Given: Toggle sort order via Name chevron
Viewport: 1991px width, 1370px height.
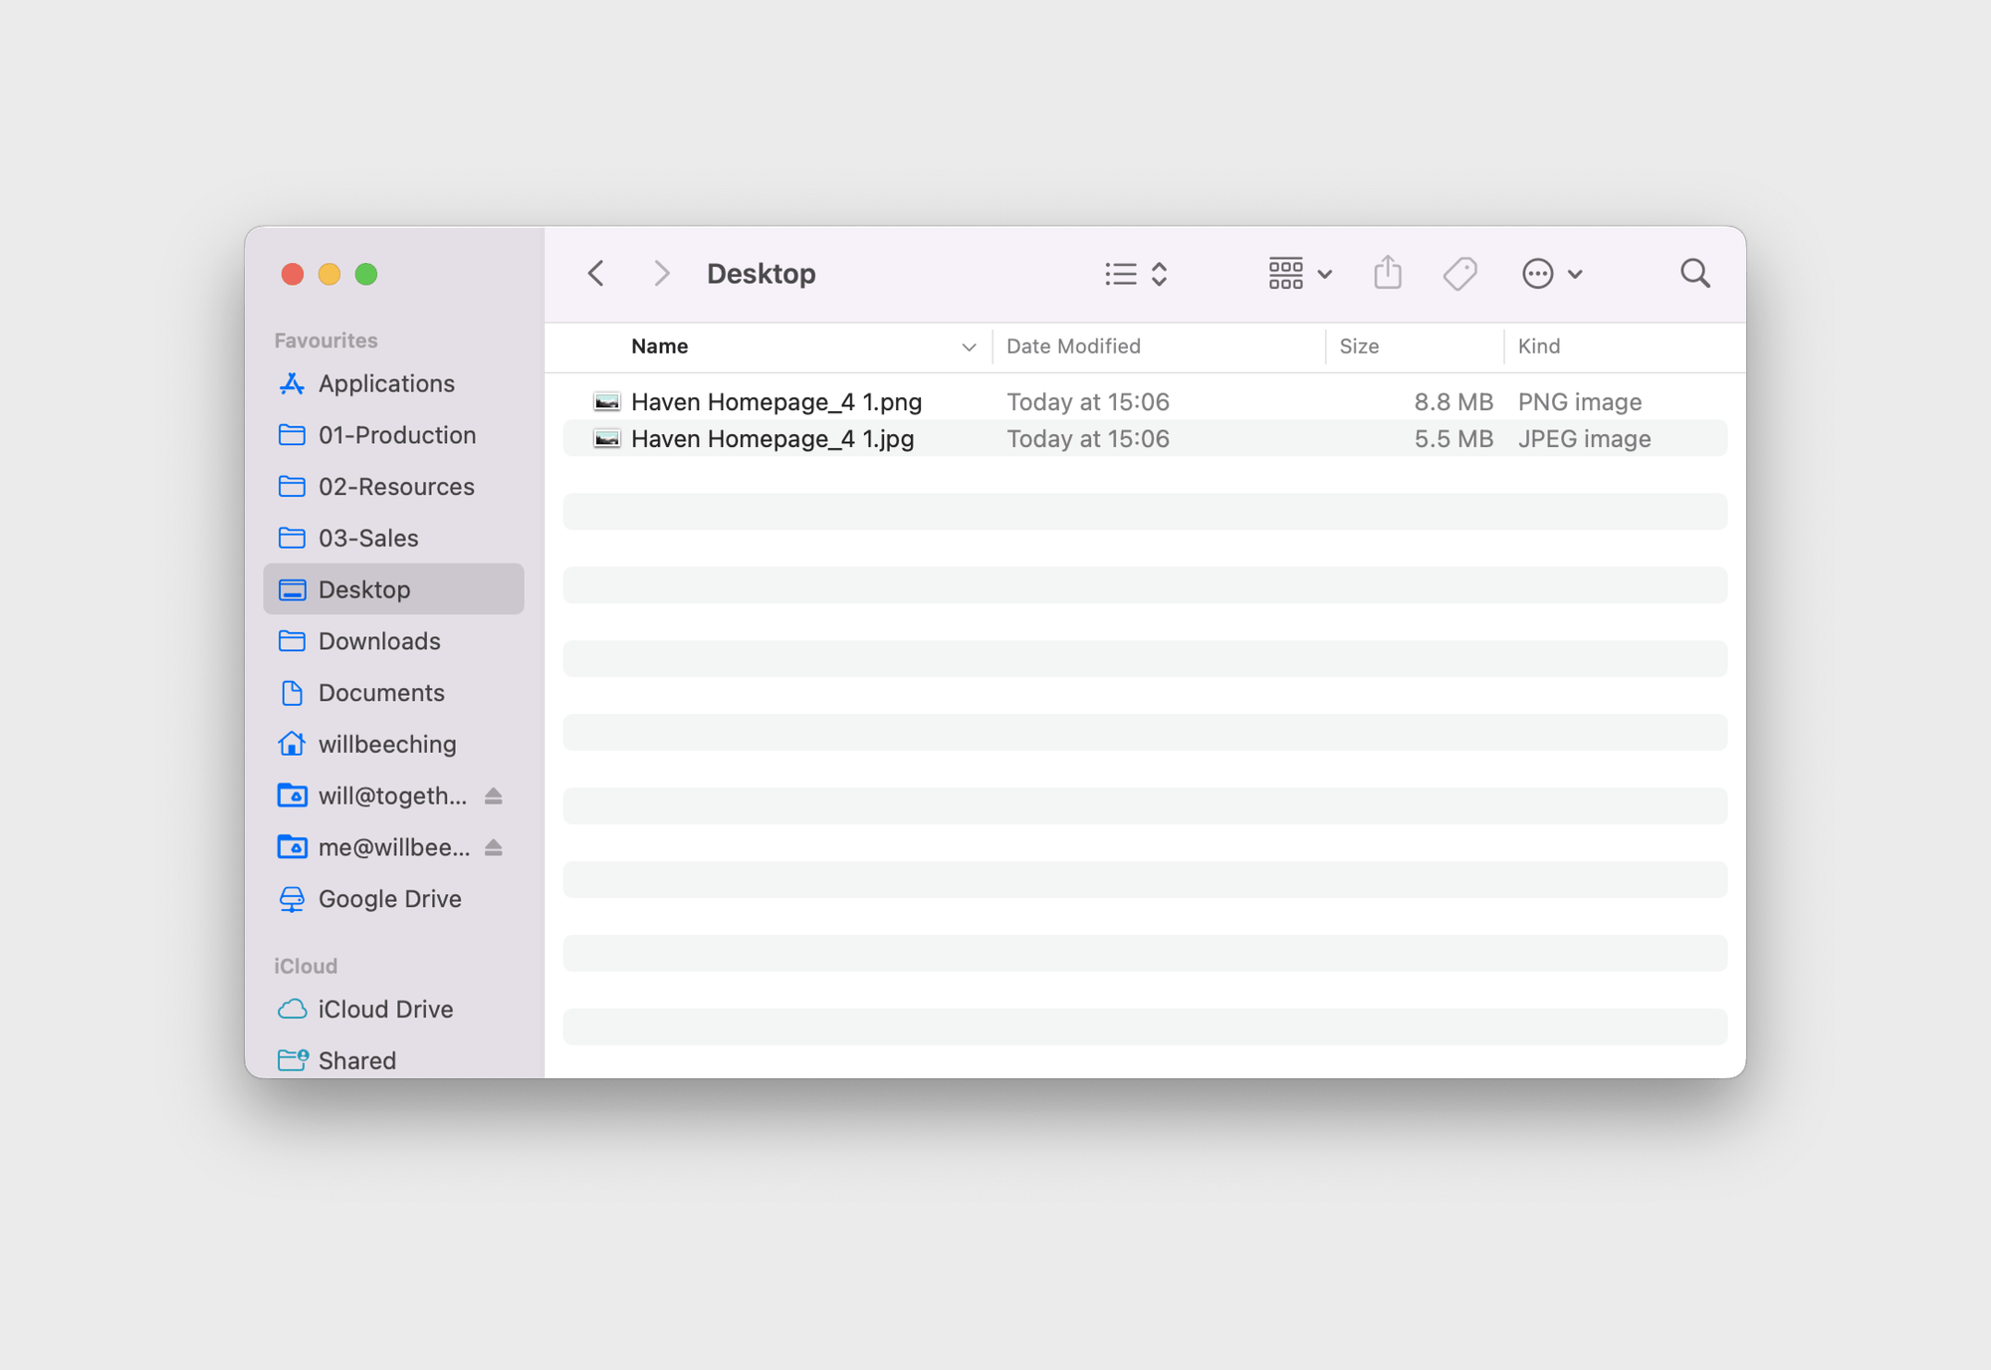Looking at the screenshot, I should (x=968, y=346).
